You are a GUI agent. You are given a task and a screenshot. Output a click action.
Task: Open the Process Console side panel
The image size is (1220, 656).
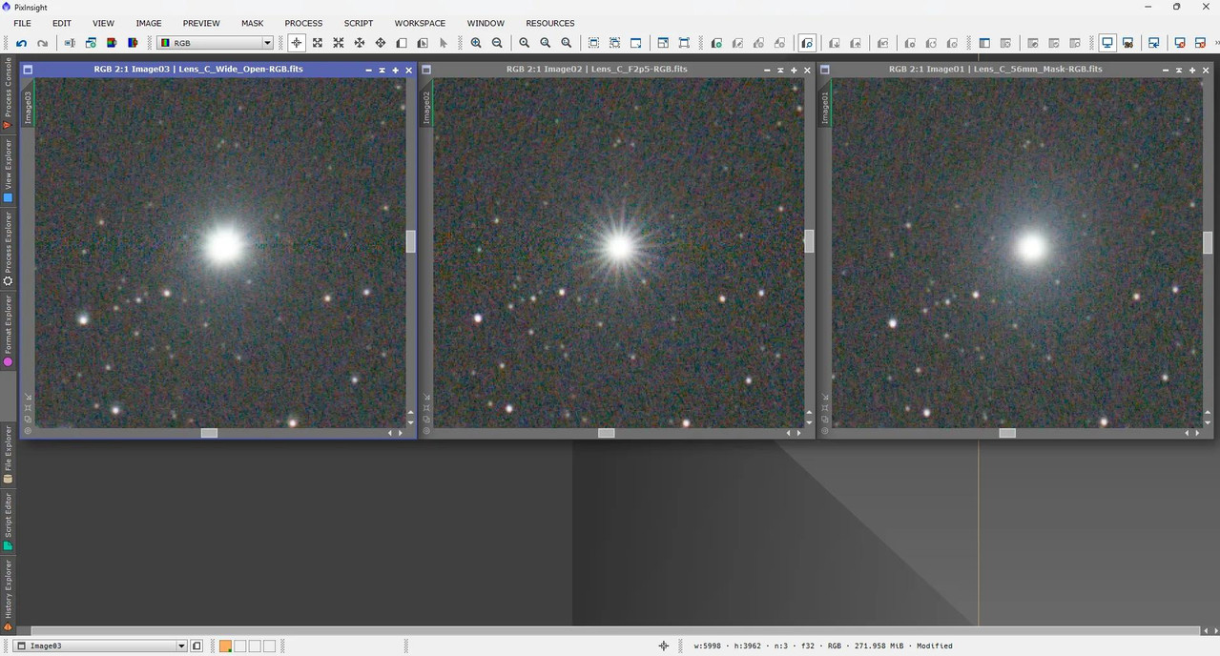pyautogui.click(x=9, y=93)
